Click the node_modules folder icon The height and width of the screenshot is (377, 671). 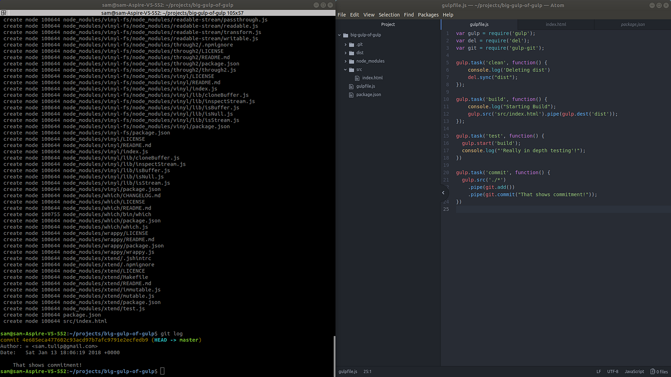(351, 61)
